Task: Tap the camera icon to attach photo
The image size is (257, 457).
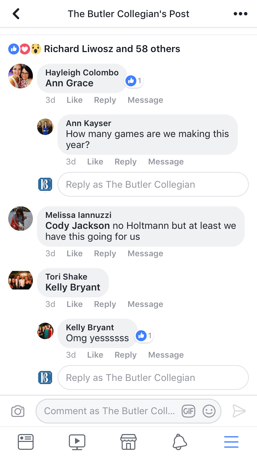Action: 18,411
